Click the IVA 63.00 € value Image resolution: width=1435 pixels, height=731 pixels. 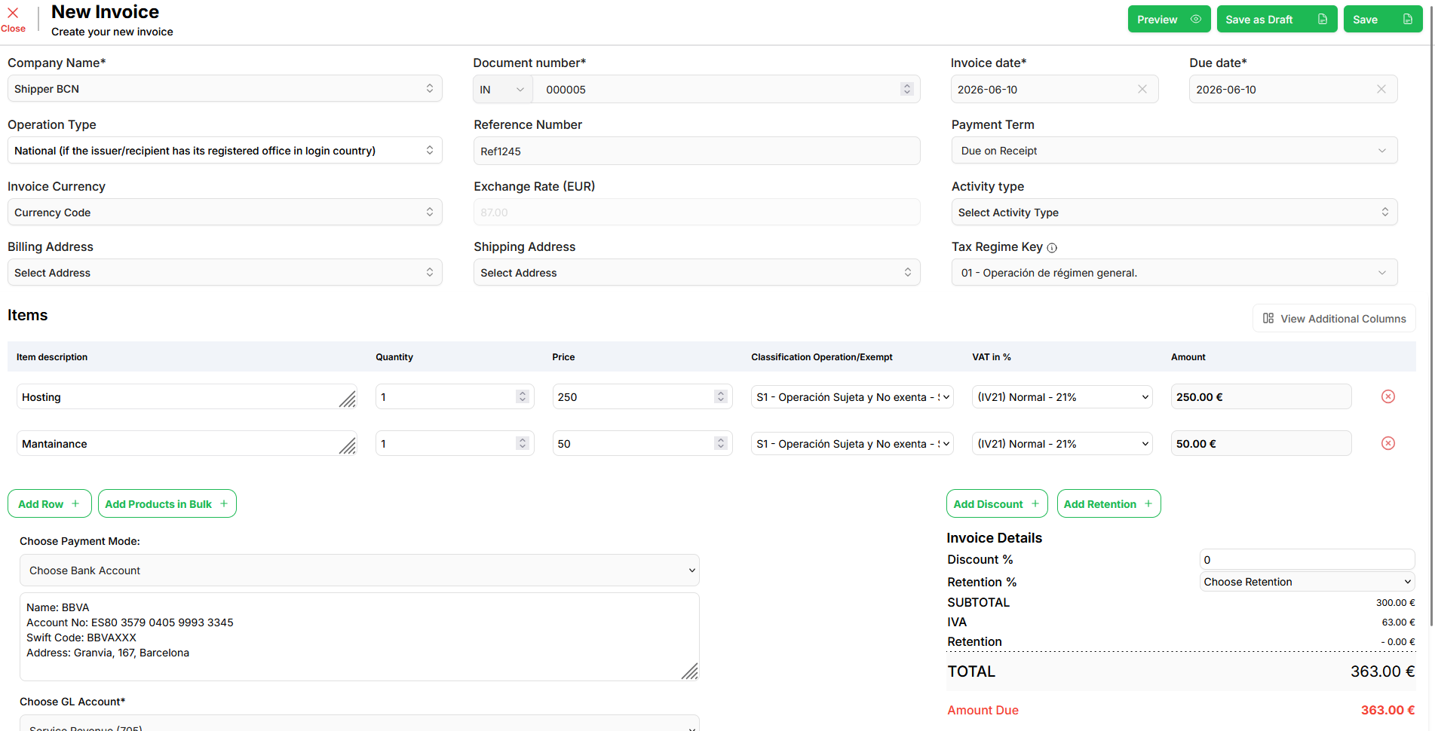click(1398, 622)
